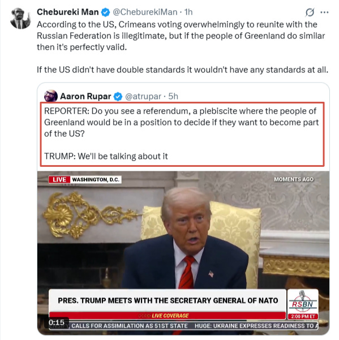Open the @atrupar handle link
The height and width of the screenshot is (340, 339).
point(143,96)
